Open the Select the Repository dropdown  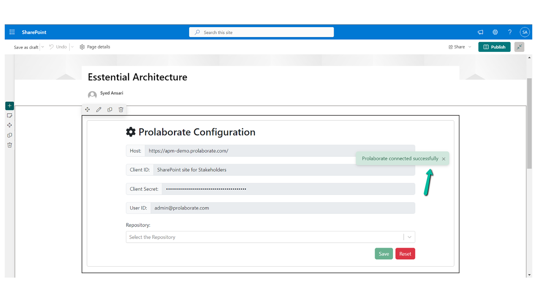pos(270,237)
